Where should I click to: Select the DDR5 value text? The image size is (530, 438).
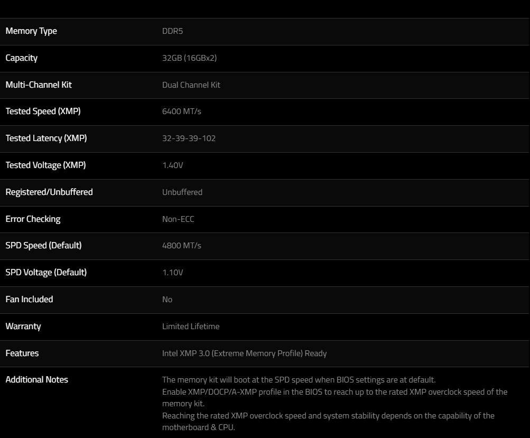(172, 31)
